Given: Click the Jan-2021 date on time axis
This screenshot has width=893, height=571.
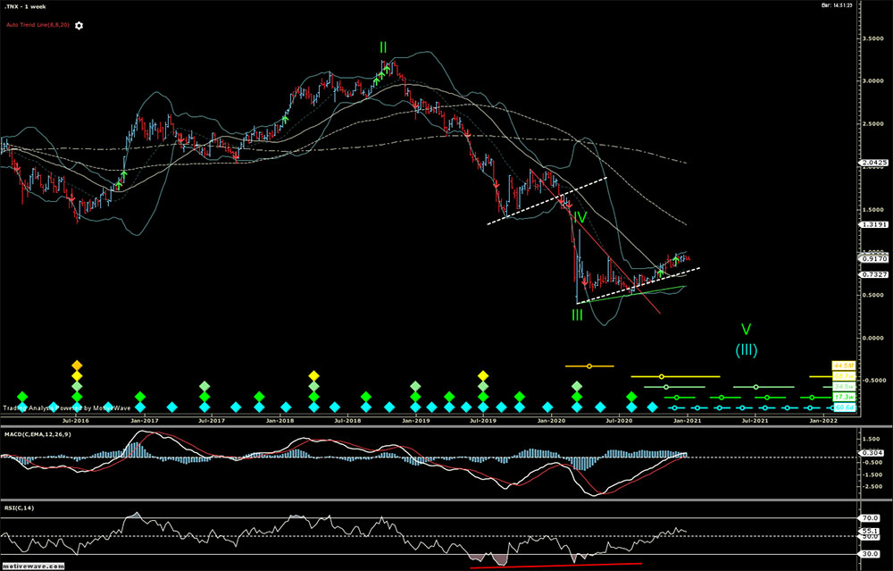Looking at the screenshot, I should (x=685, y=418).
